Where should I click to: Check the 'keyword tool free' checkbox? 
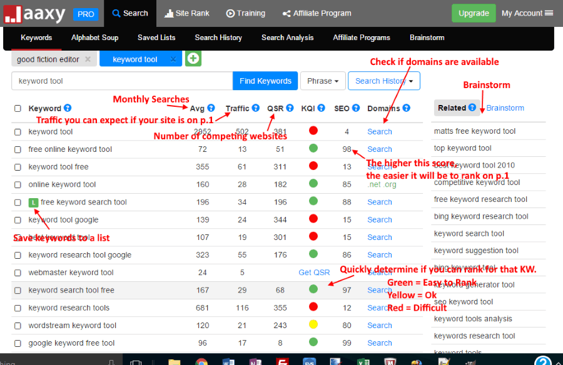18,167
